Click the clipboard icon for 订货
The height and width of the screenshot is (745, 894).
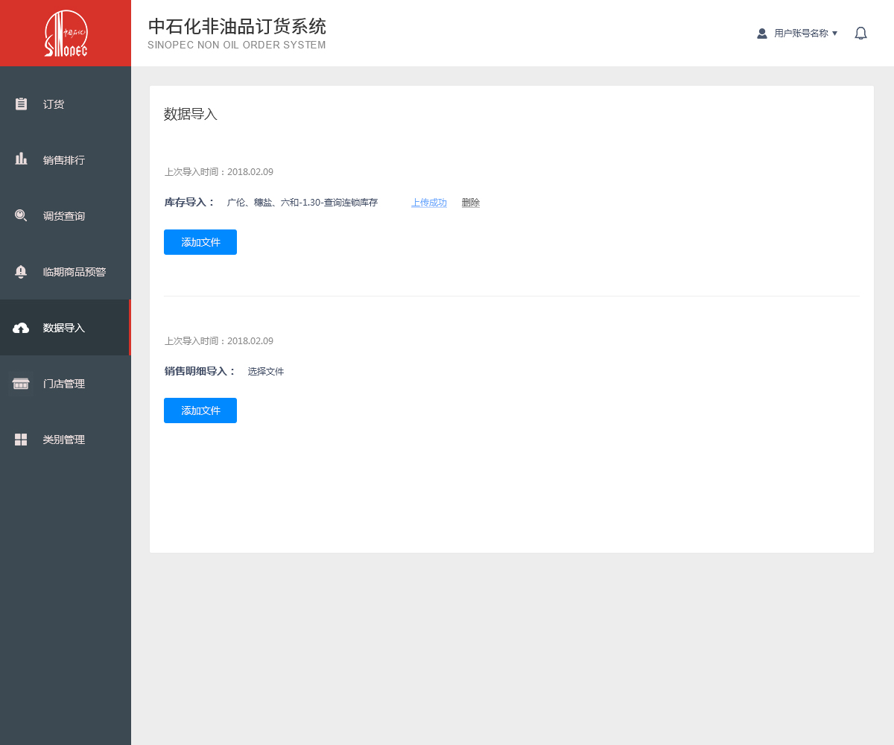pyautogui.click(x=21, y=104)
